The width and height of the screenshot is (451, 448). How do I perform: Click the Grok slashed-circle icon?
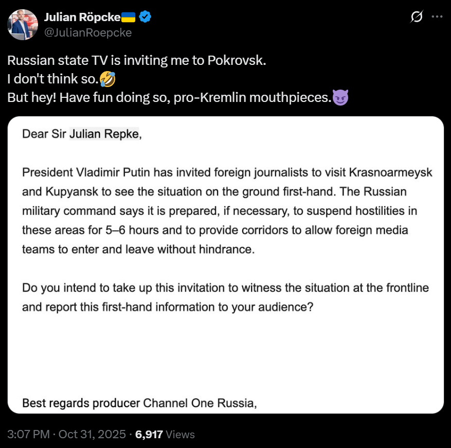pos(416,17)
